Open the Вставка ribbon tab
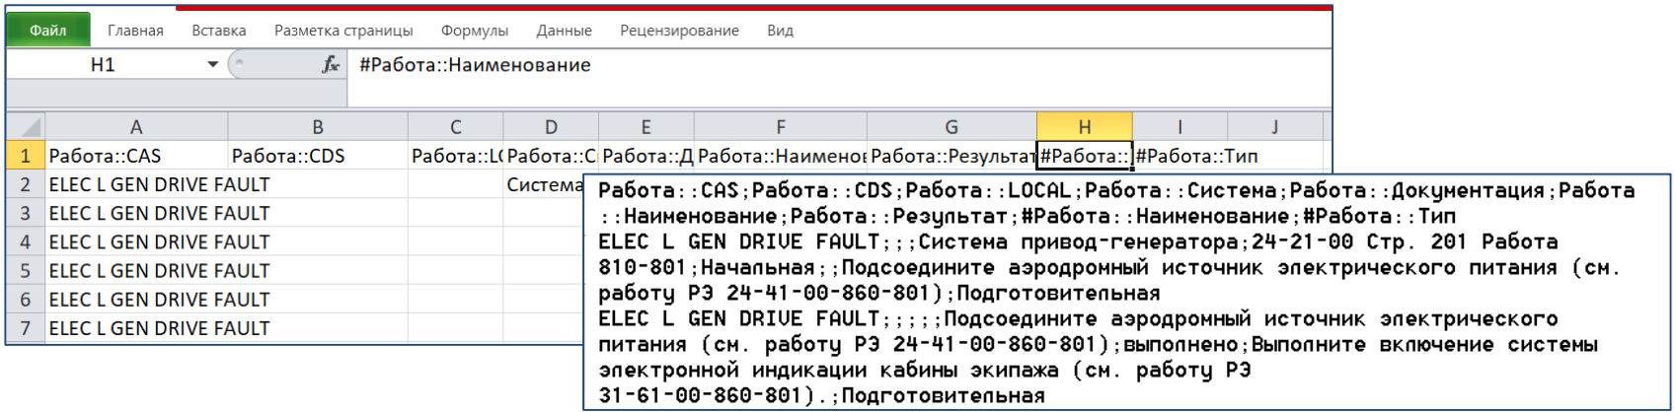Image resolution: width=1676 pixels, height=412 pixels. (x=219, y=31)
